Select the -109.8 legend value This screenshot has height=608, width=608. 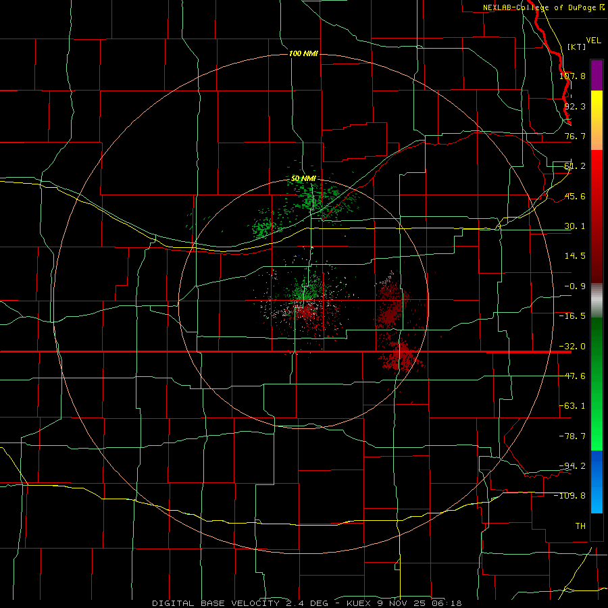pos(570,496)
